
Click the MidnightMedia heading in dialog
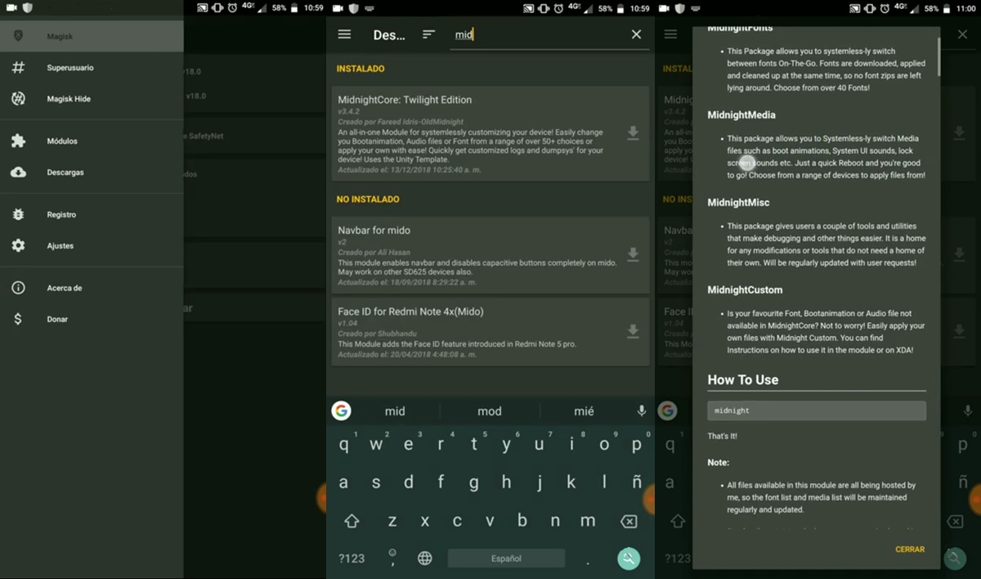pos(741,115)
